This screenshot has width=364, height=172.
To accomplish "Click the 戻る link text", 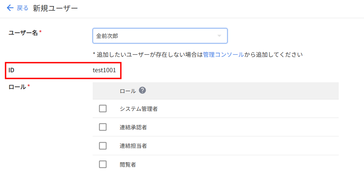I will coord(23,8).
